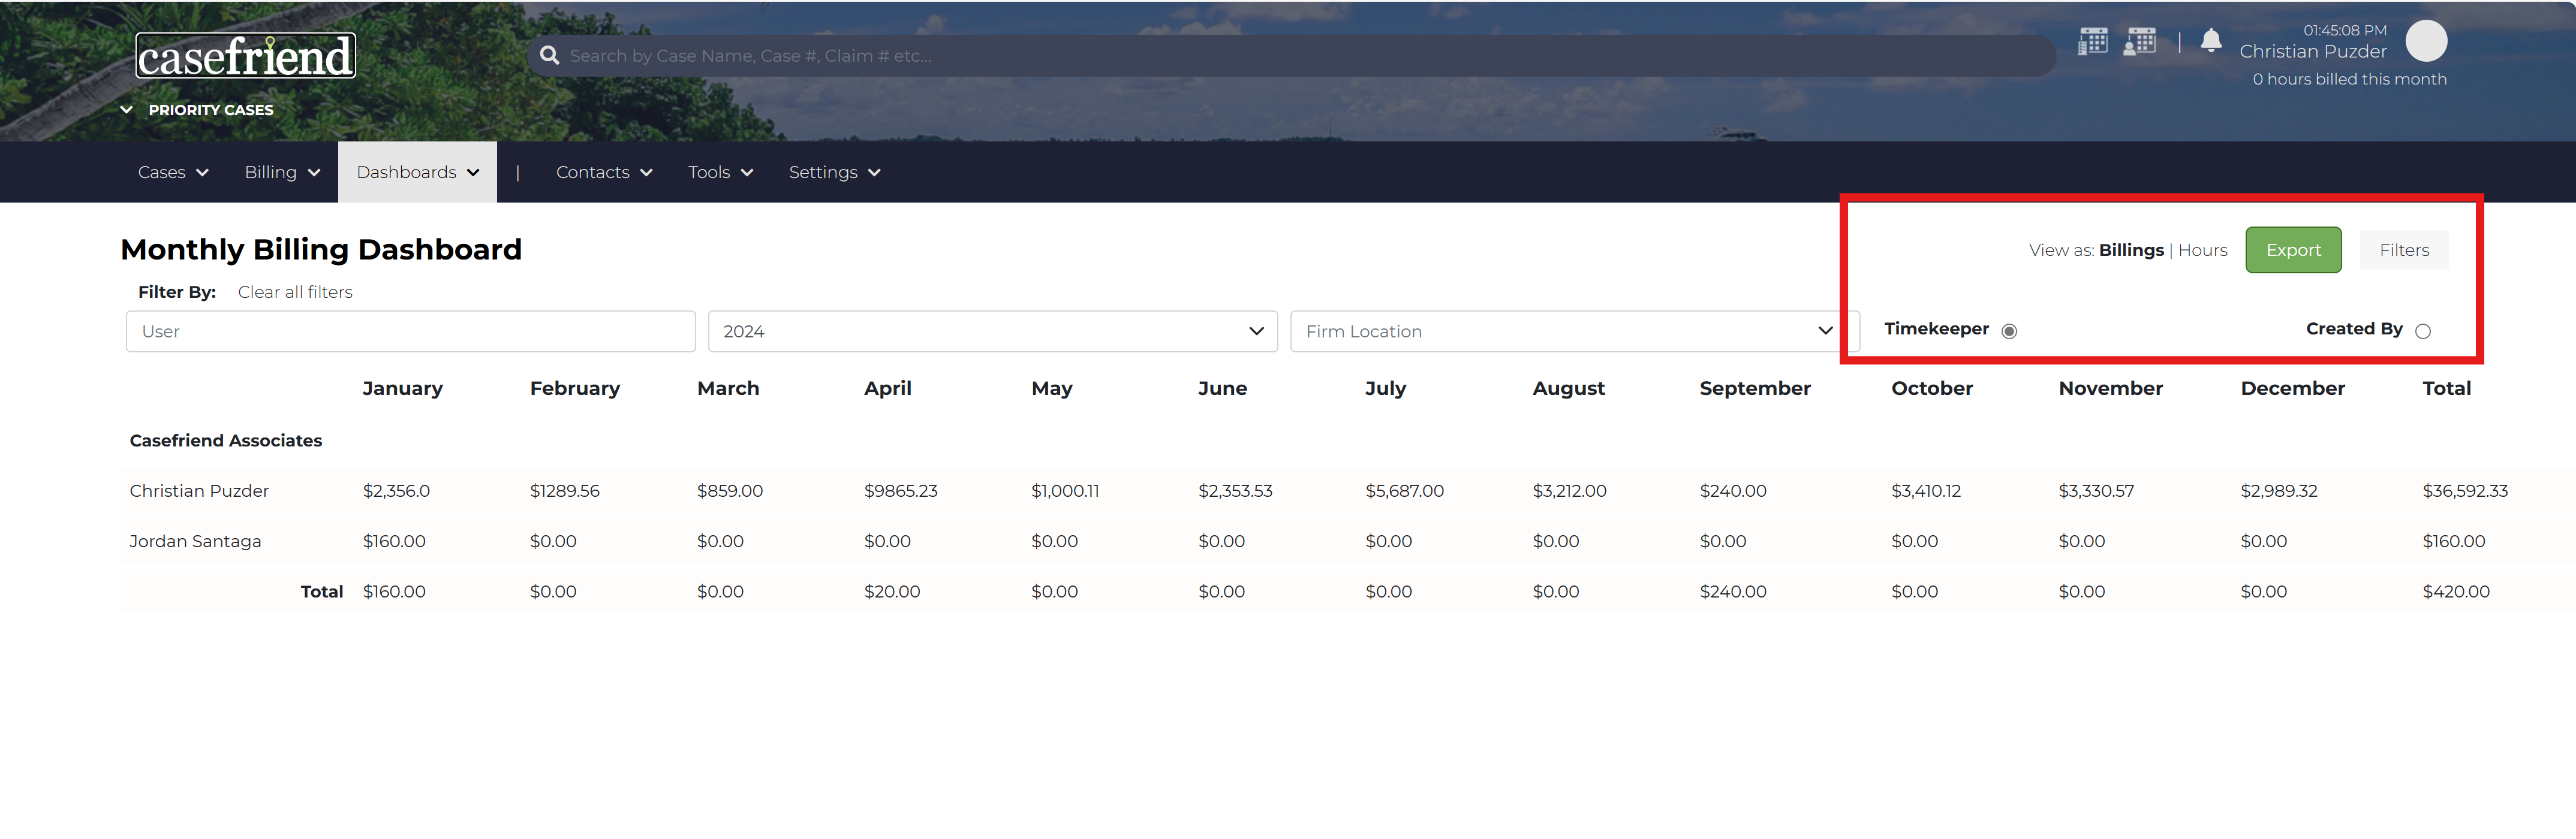Click Christian Puzder in the table

[199, 491]
